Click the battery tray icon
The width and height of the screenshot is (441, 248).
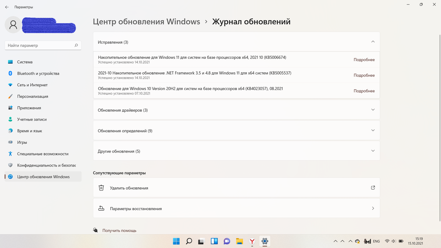click(x=400, y=241)
